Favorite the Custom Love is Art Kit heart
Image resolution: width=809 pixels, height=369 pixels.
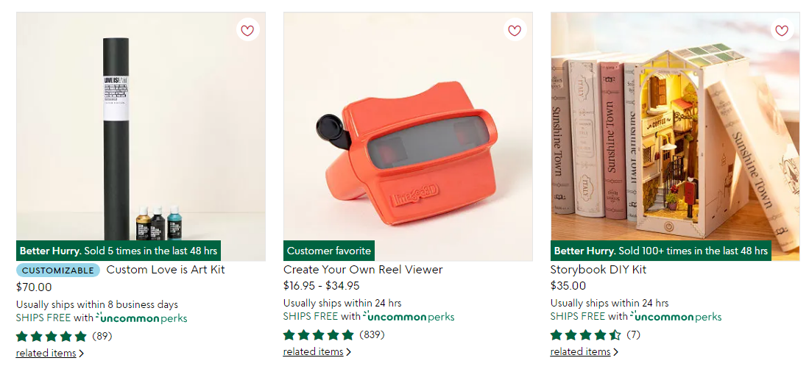coord(247,30)
